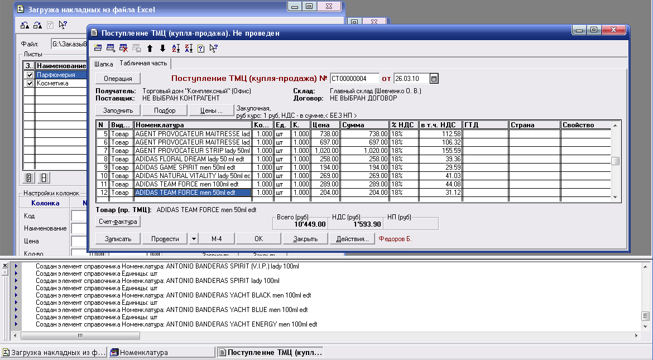Click the delete row icon with red X
This screenshot has width=653, height=360.
[x=123, y=49]
